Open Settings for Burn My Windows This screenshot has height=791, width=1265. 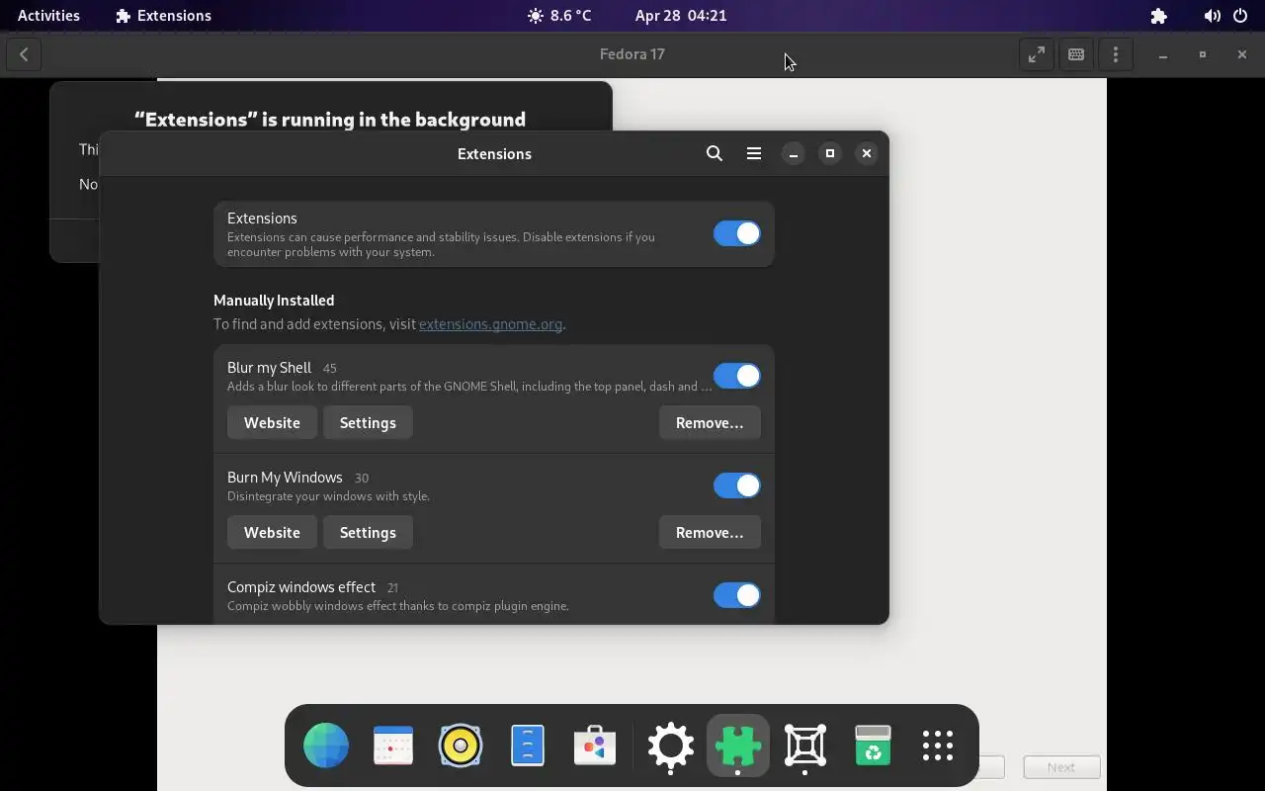point(368,532)
